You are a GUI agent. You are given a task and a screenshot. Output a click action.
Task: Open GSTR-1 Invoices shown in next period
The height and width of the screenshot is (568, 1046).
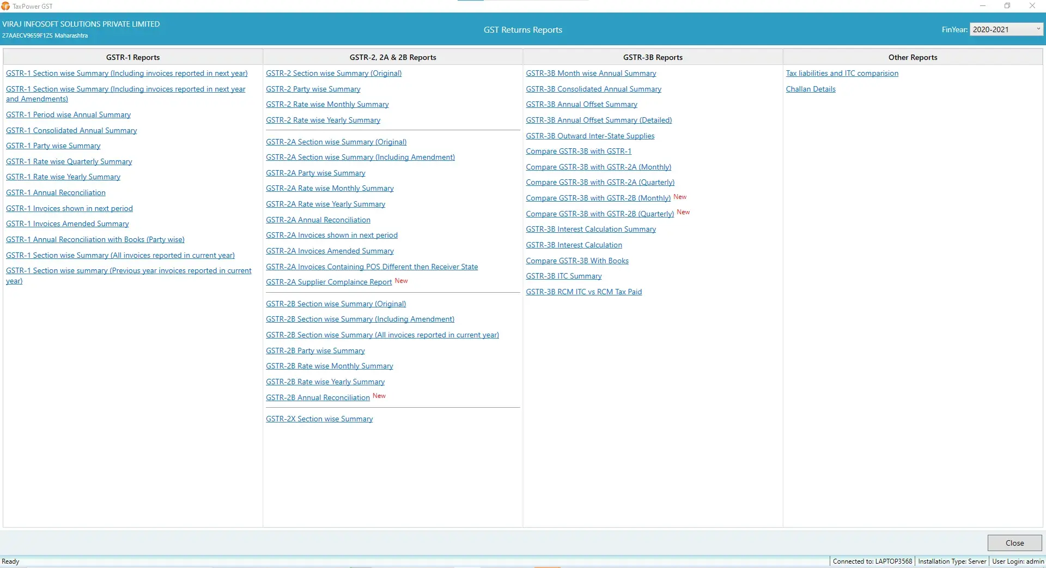pyautogui.click(x=69, y=209)
